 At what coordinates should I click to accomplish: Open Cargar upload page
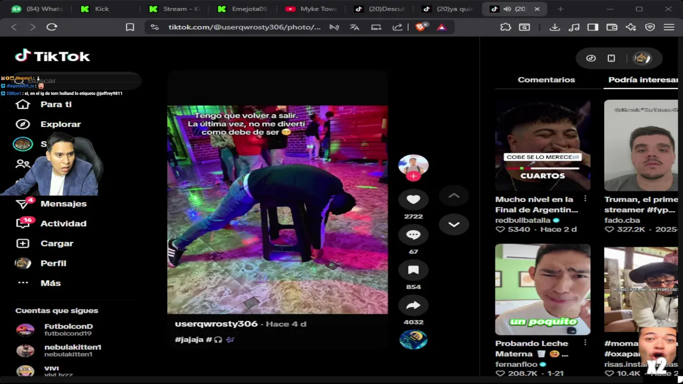tap(57, 243)
